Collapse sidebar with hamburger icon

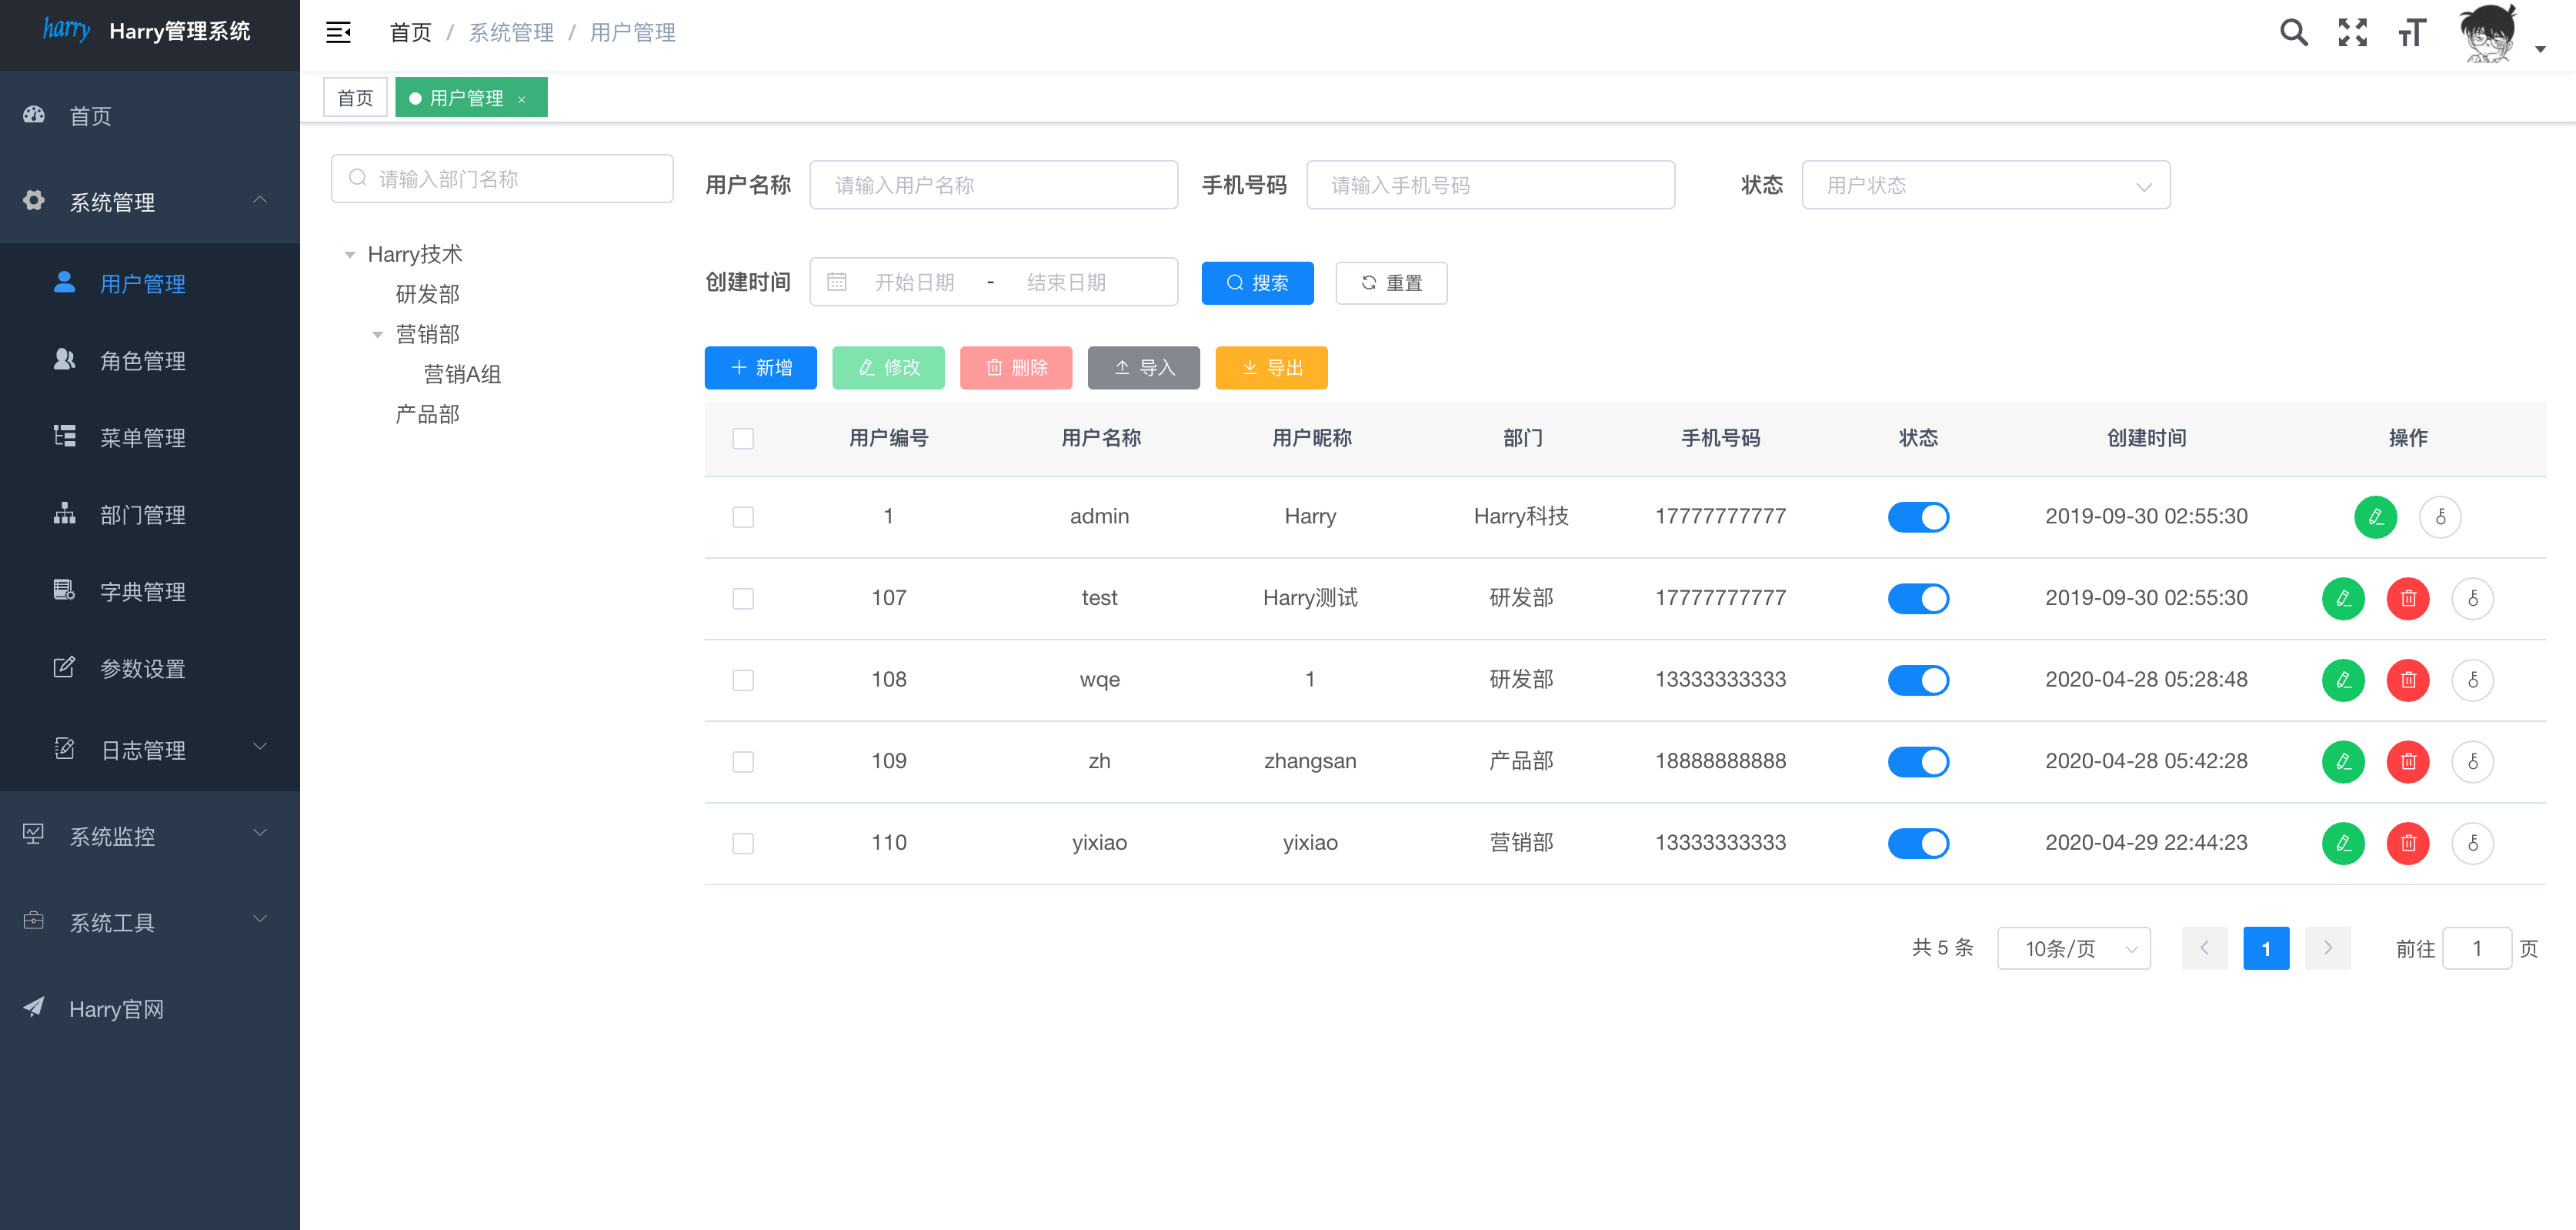point(338,33)
